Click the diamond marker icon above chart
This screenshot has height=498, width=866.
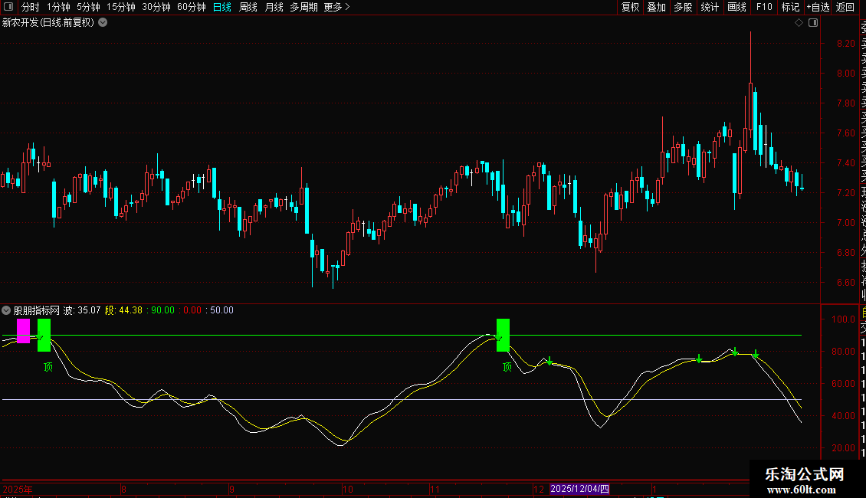[x=799, y=23]
